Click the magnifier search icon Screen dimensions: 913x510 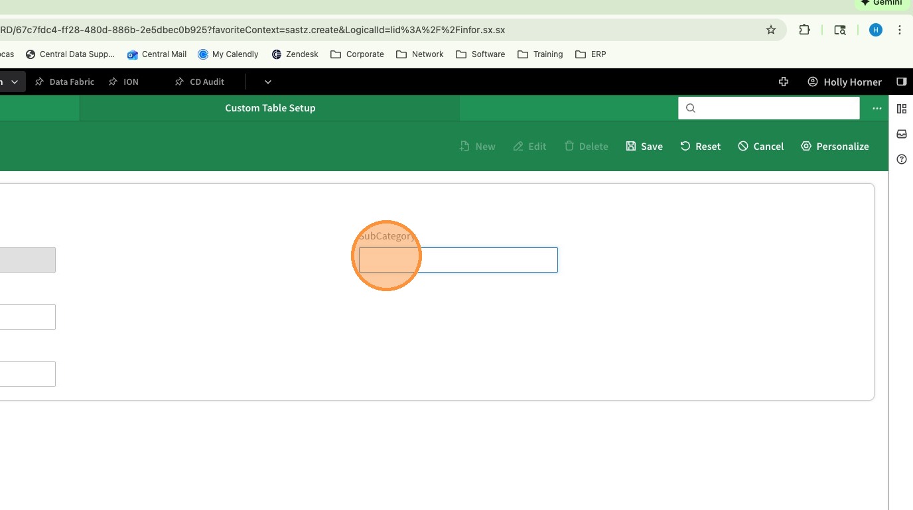(691, 108)
